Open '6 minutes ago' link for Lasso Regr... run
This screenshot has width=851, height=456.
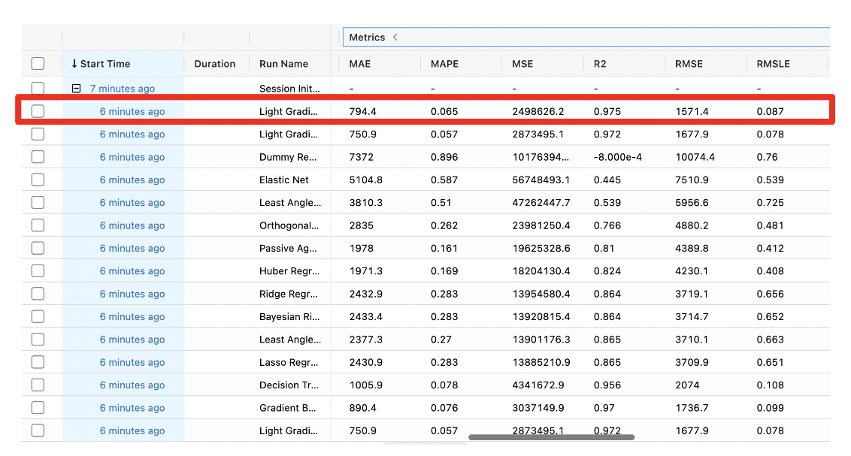(132, 361)
